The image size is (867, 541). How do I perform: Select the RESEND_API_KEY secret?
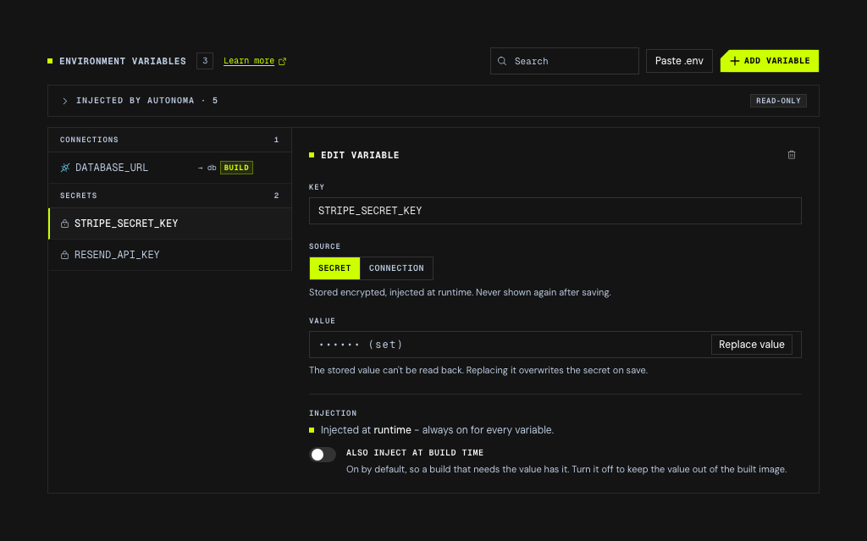pyautogui.click(x=169, y=255)
